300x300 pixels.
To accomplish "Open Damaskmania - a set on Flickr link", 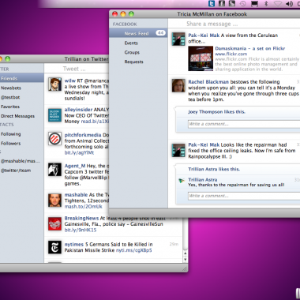I will (x=250, y=48).
